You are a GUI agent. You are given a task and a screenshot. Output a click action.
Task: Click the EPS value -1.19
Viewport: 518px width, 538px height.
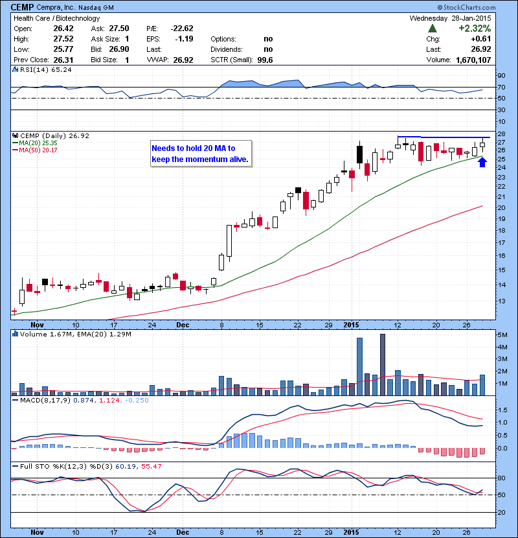coord(184,39)
